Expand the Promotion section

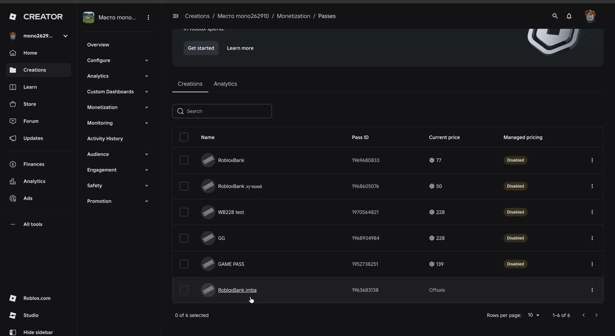[x=118, y=201]
